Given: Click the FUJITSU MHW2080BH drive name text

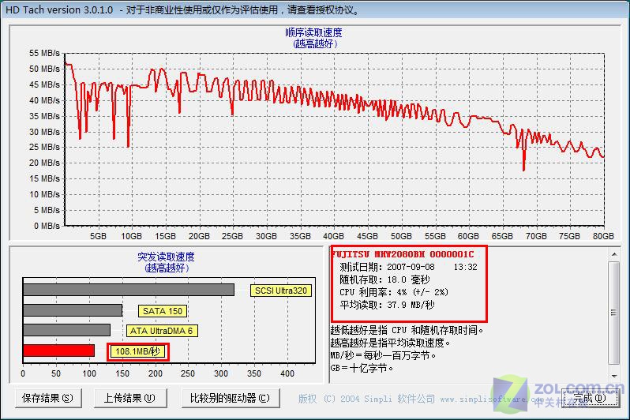Looking at the screenshot, I should click(x=403, y=254).
